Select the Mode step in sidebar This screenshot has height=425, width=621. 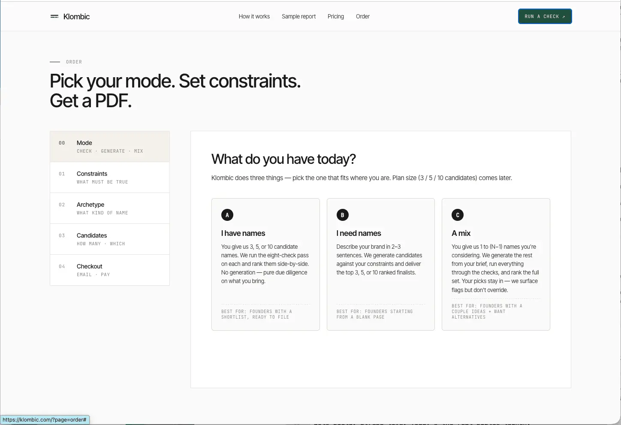(110, 147)
